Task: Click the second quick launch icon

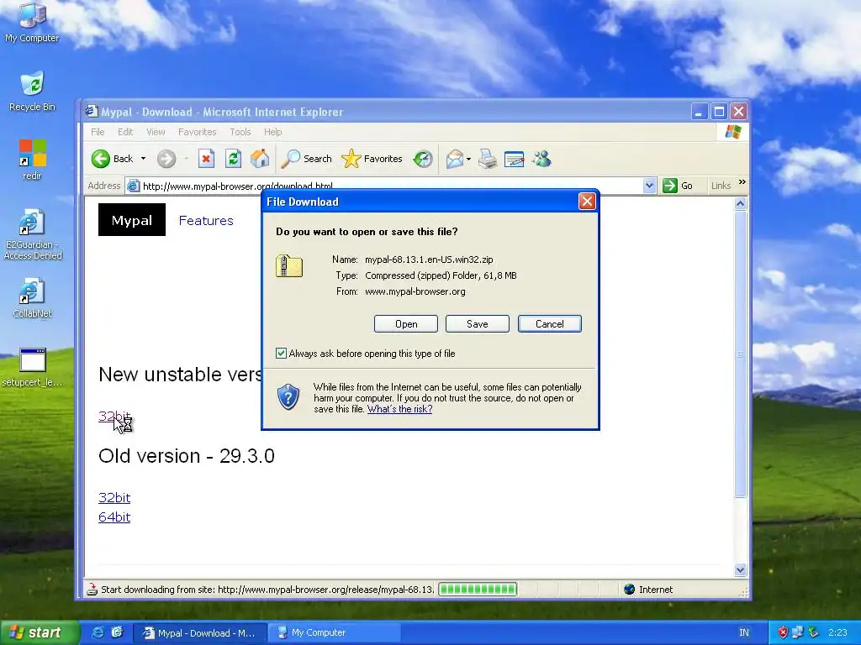Action: point(118,632)
